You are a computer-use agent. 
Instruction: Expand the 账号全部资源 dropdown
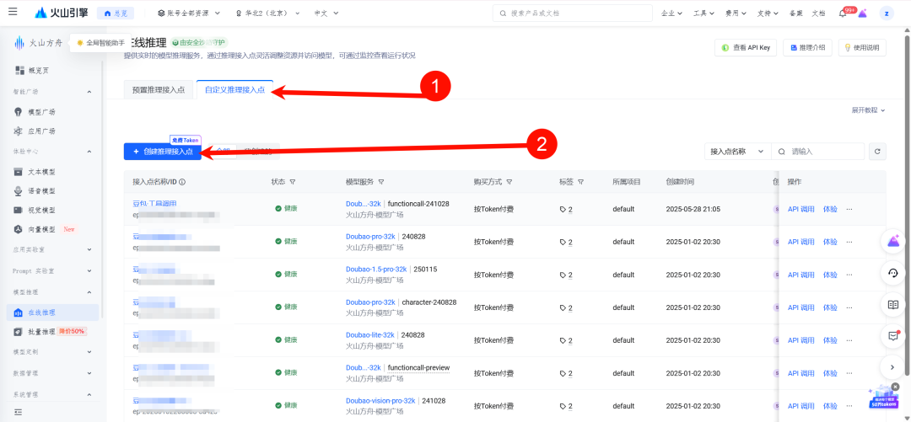coord(189,13)
